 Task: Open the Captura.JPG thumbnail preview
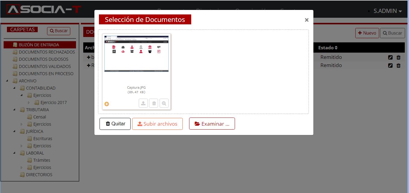coord(136,54)
